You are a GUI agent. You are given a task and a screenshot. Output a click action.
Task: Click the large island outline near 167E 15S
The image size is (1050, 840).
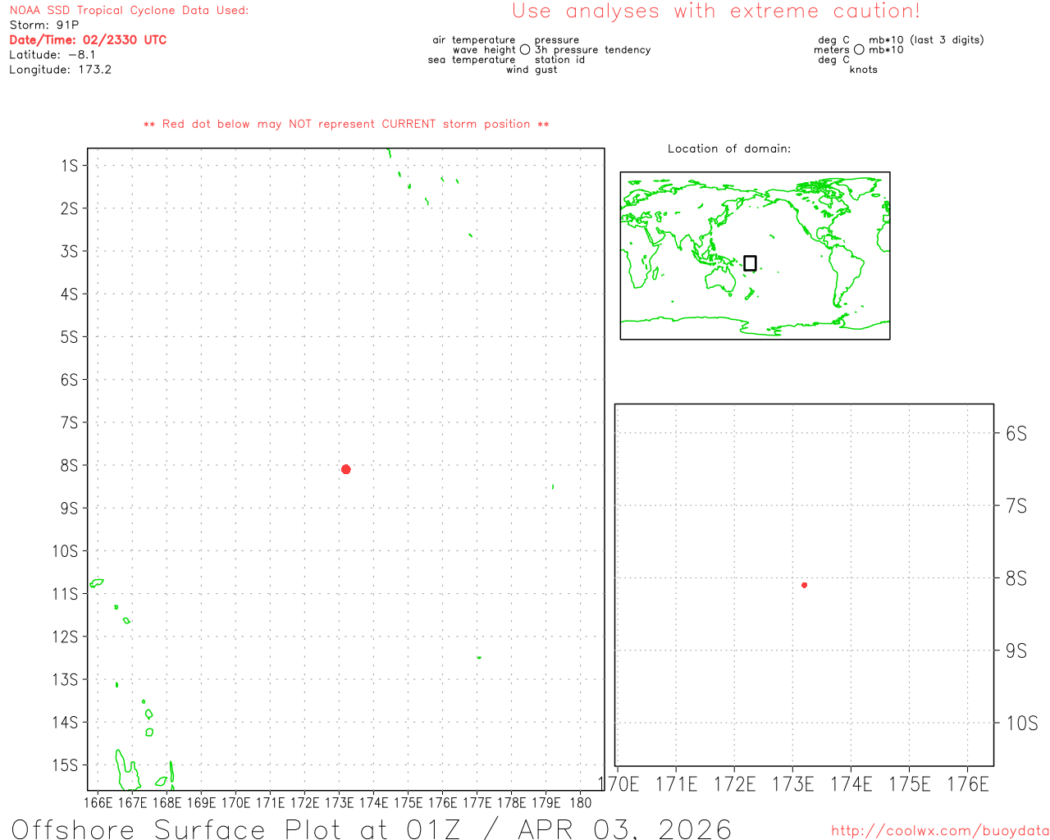pyautogui.click(x=126, y=771)
